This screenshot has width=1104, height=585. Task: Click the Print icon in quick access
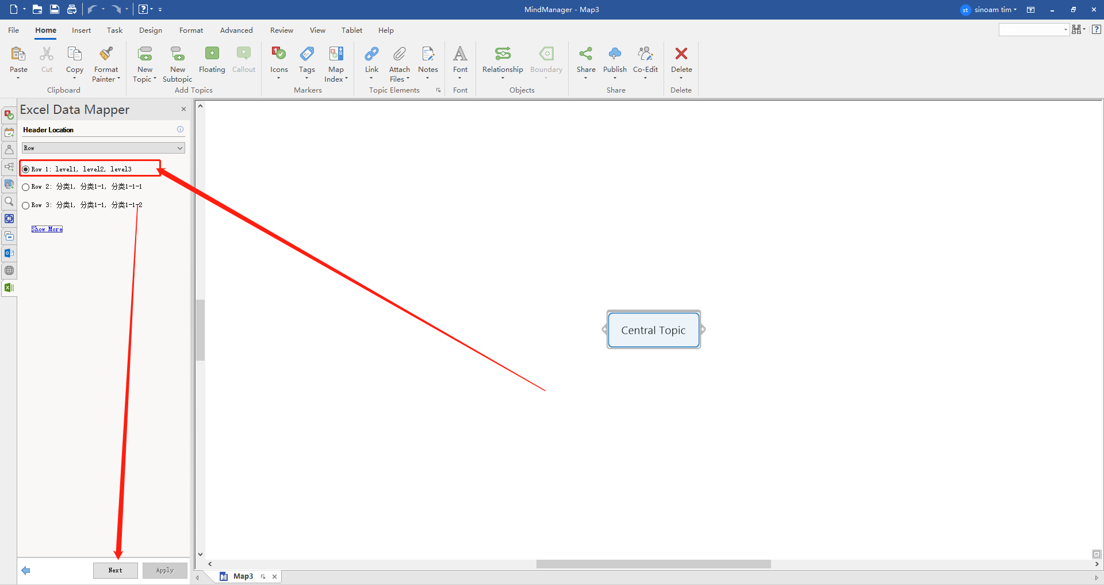click(72, 9)
